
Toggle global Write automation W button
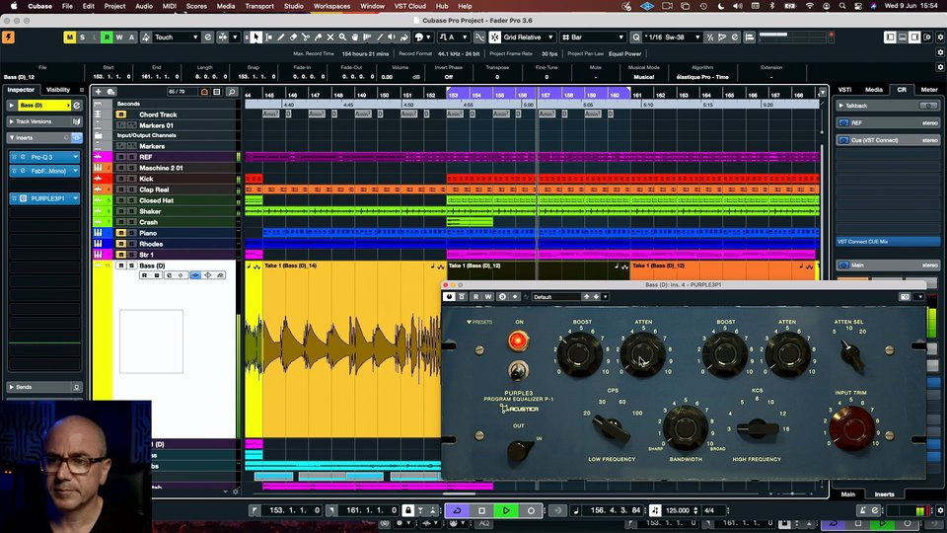pos(119,38)
